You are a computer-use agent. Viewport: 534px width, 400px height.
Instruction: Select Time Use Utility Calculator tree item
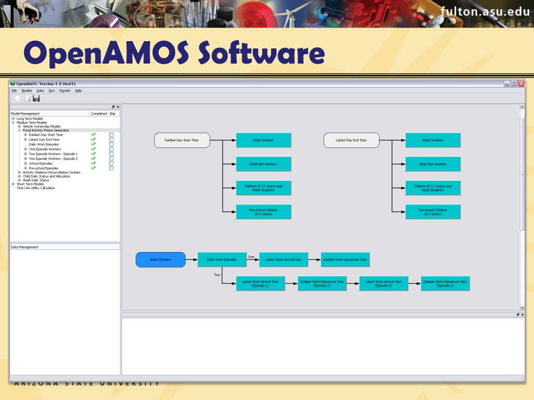pyautogui.click(x=36, y=187)
